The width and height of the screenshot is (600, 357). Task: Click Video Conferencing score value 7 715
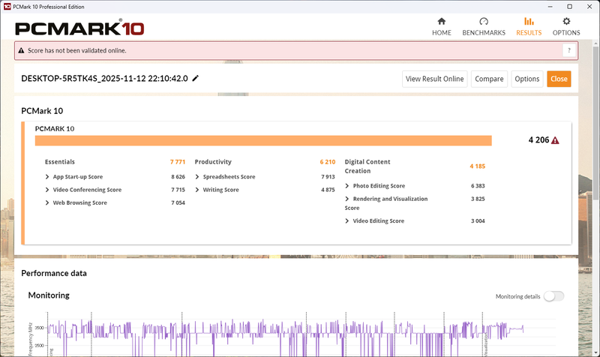178,190
